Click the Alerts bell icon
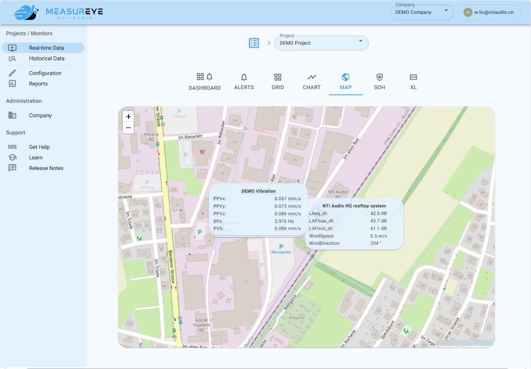 coord(244,77)
